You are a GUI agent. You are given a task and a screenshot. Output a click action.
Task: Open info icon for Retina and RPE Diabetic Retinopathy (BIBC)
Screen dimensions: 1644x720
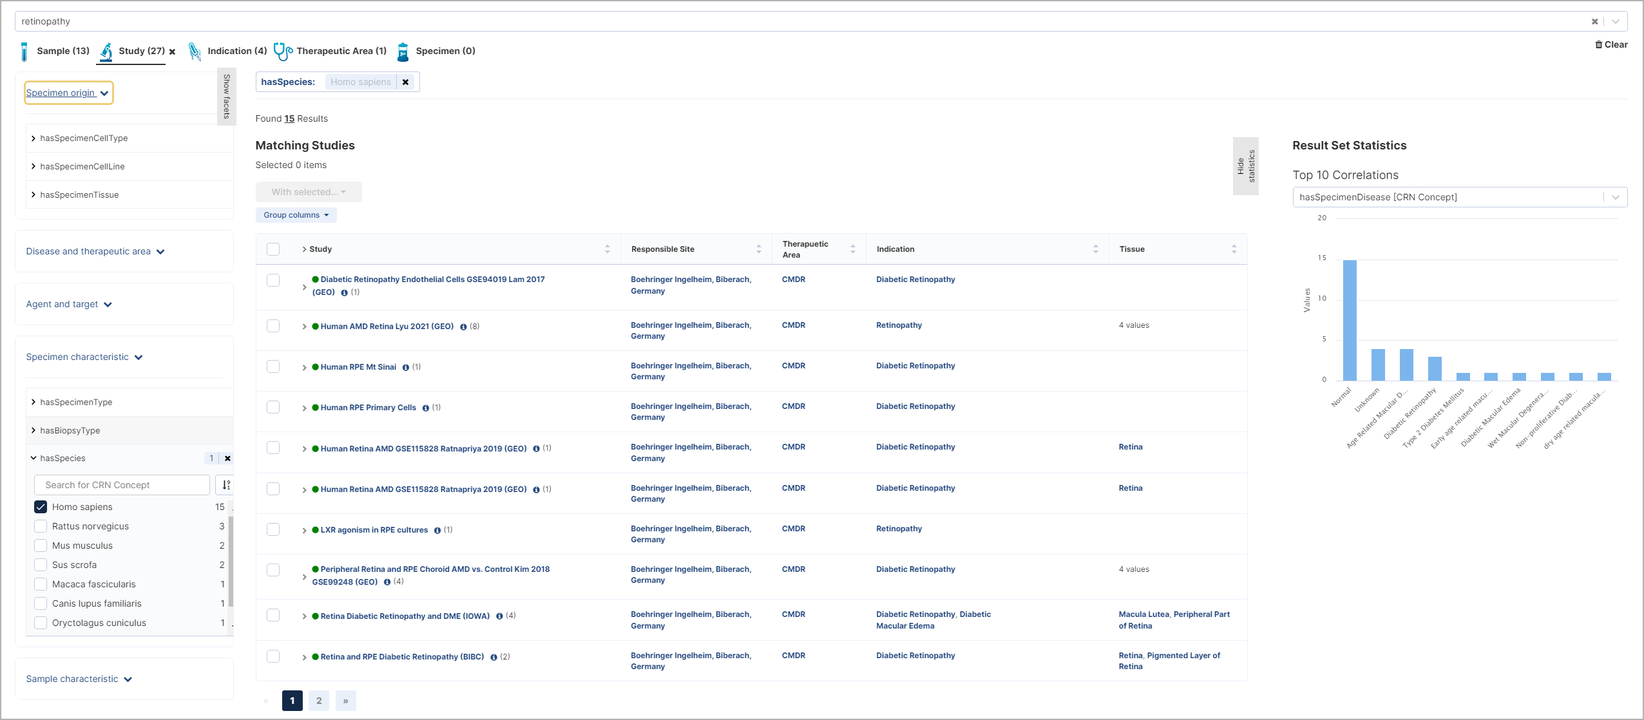tap(493, 658)
